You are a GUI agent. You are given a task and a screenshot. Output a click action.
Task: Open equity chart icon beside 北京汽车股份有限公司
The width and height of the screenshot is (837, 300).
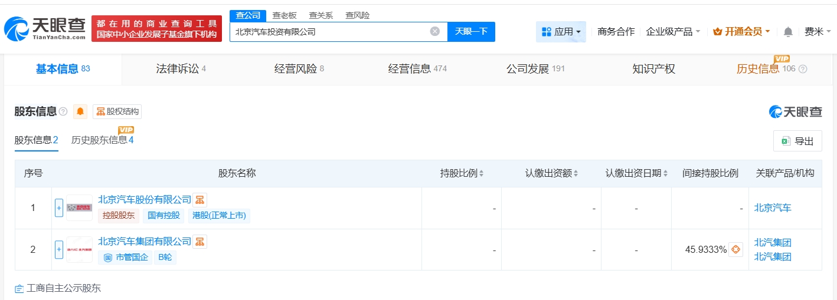tap(200, 200)
